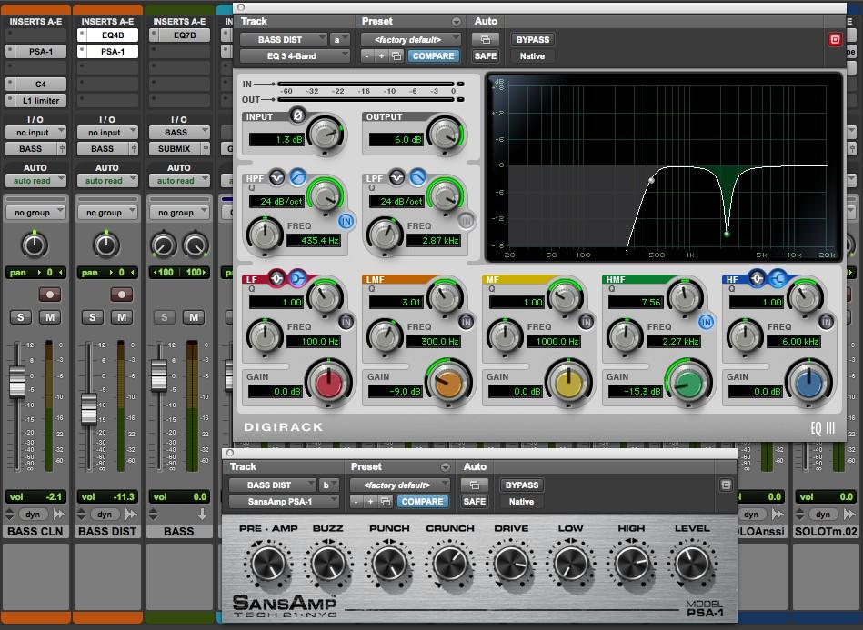Open the EQ Preset menu arrow
This screenshot has height=630, width=863.
click(x=457, y=22)
